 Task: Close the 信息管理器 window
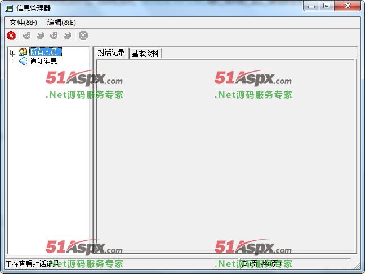348,6
